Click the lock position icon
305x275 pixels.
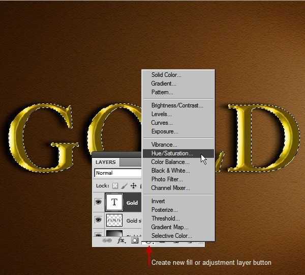(x=133, y=186)
